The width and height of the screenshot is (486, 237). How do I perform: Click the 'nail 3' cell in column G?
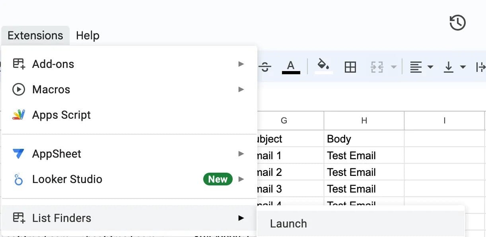(291, 189)
